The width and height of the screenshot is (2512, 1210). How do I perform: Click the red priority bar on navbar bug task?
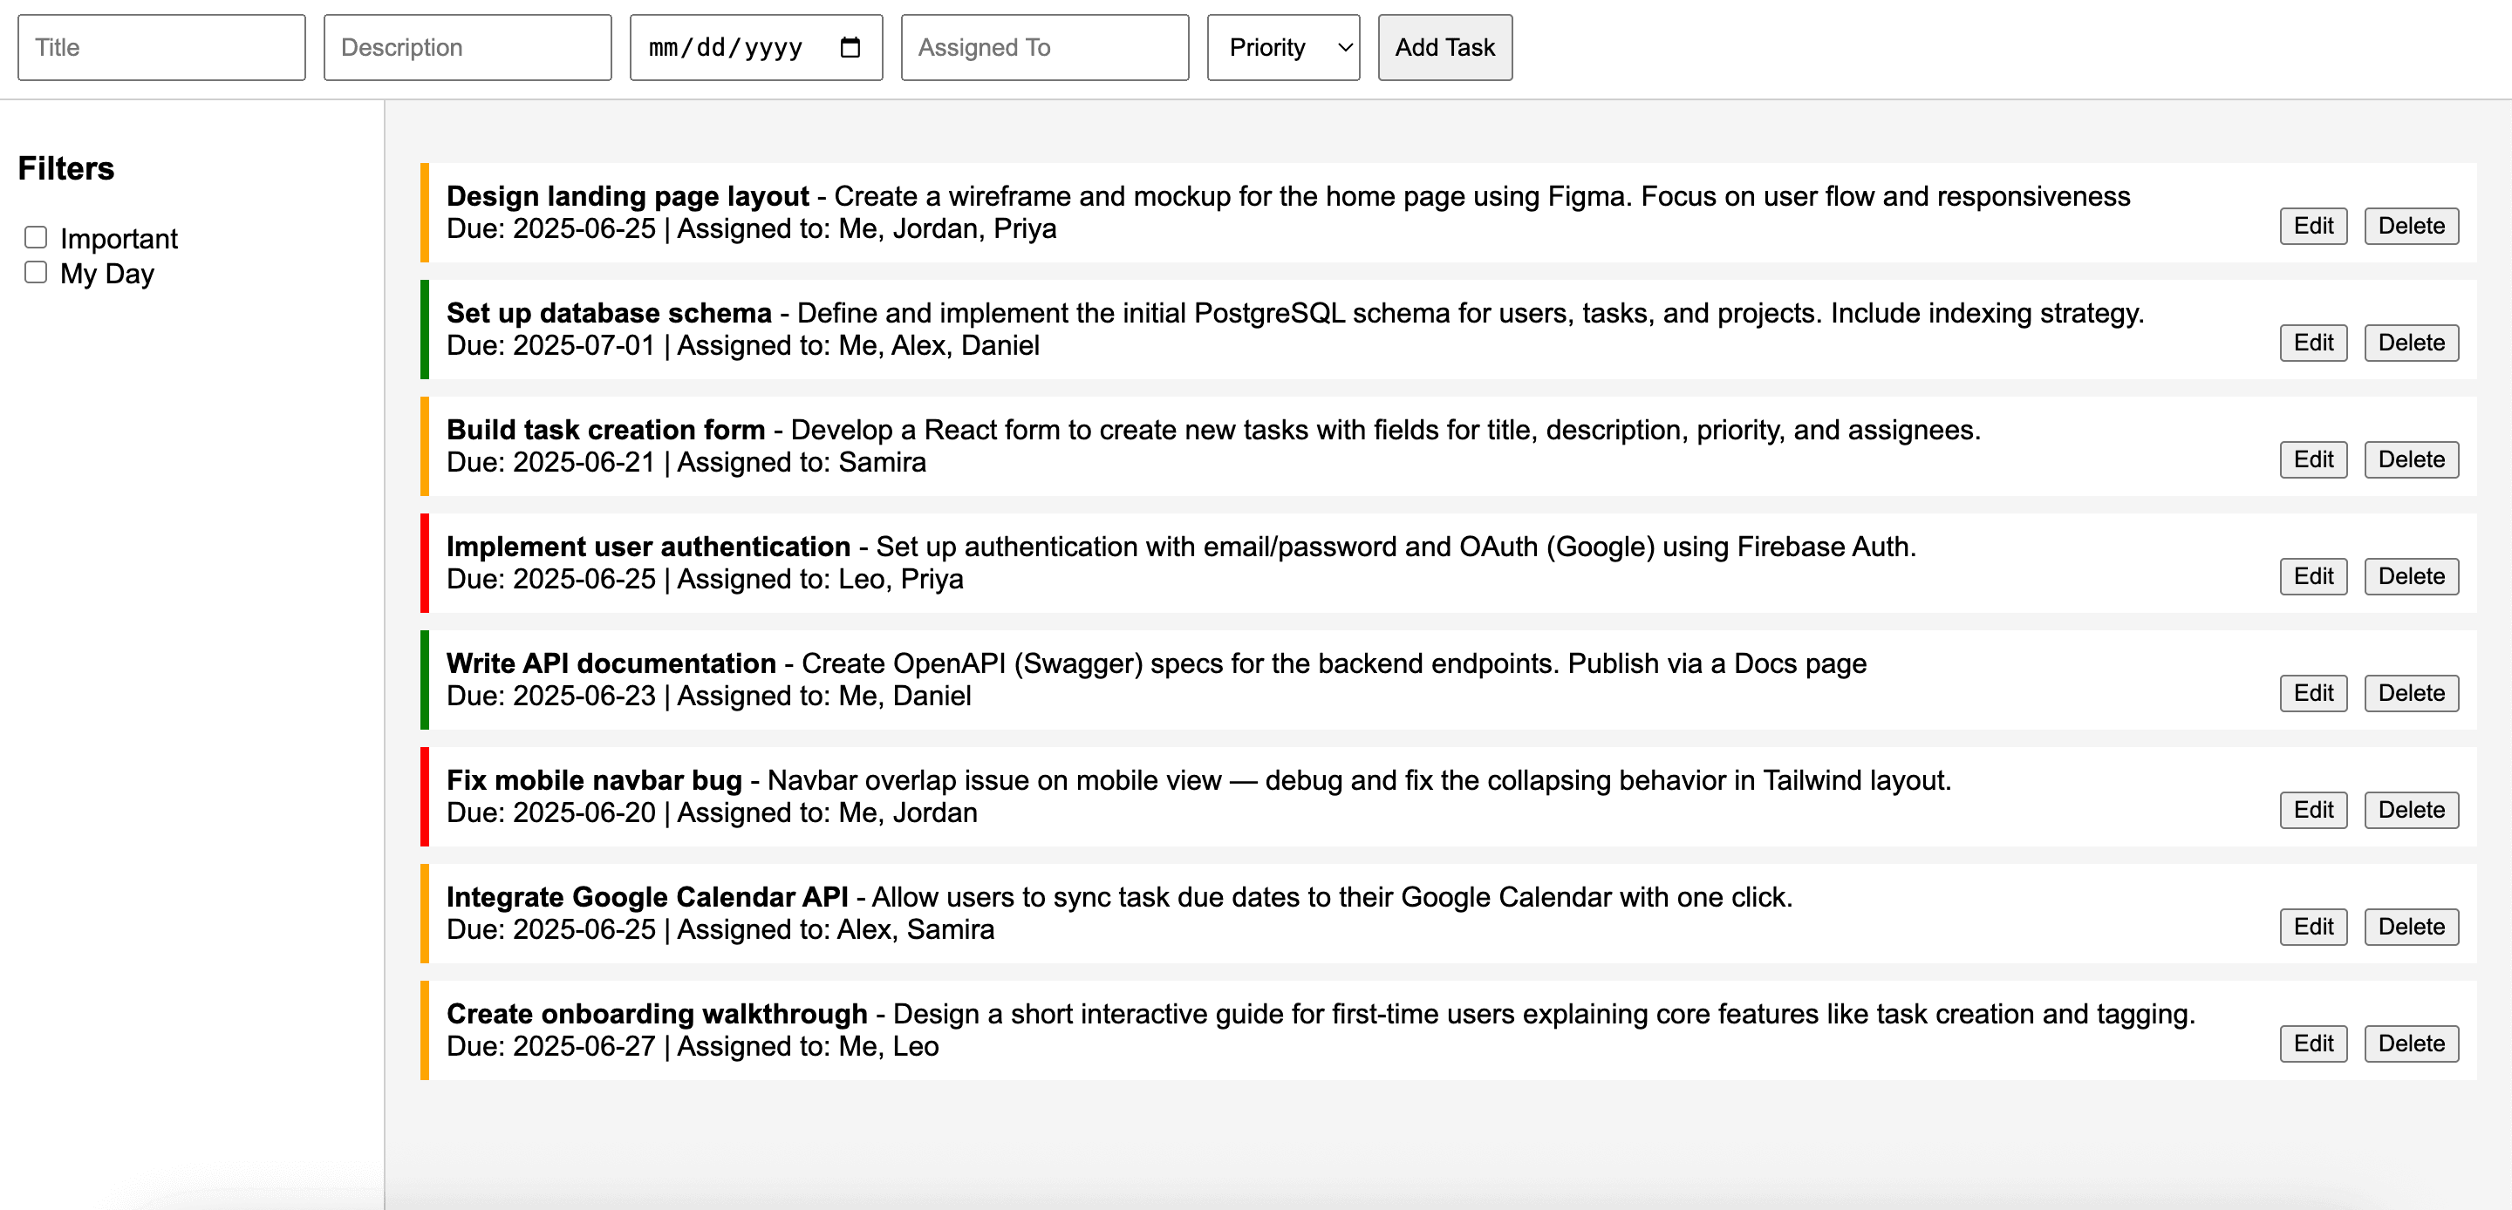pos(424,797)
